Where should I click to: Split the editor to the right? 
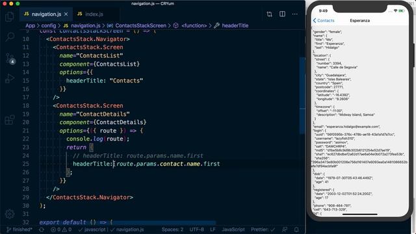coord(282,14)
